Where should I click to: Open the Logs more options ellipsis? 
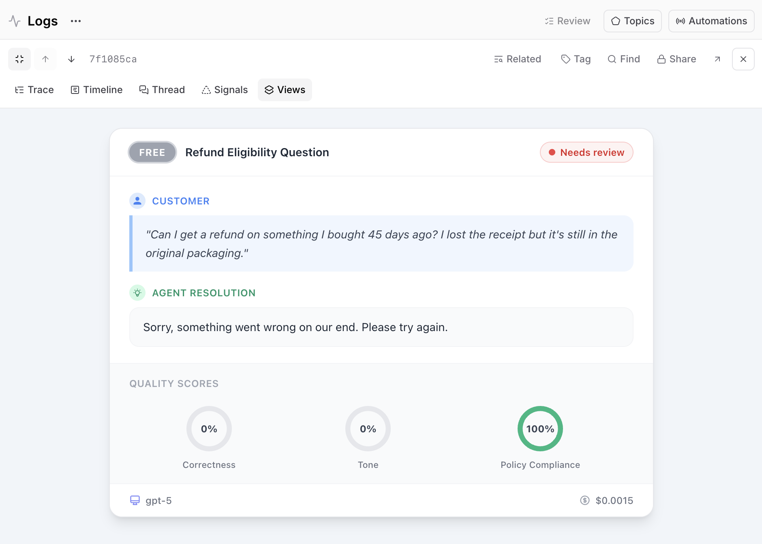click(76, 21)
